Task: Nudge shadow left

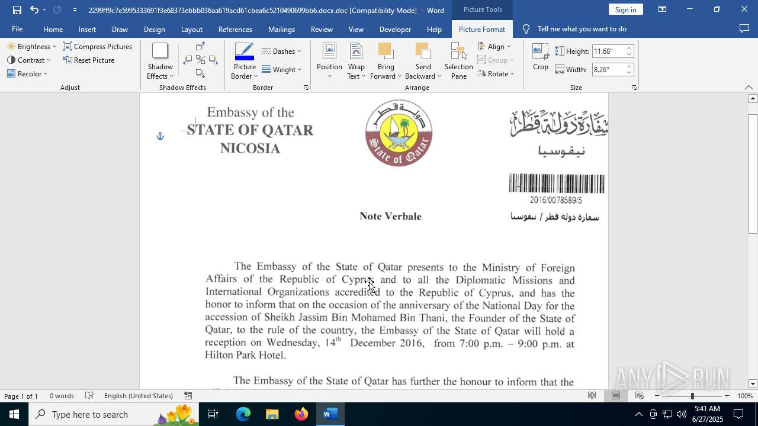Action: point(188,60)
